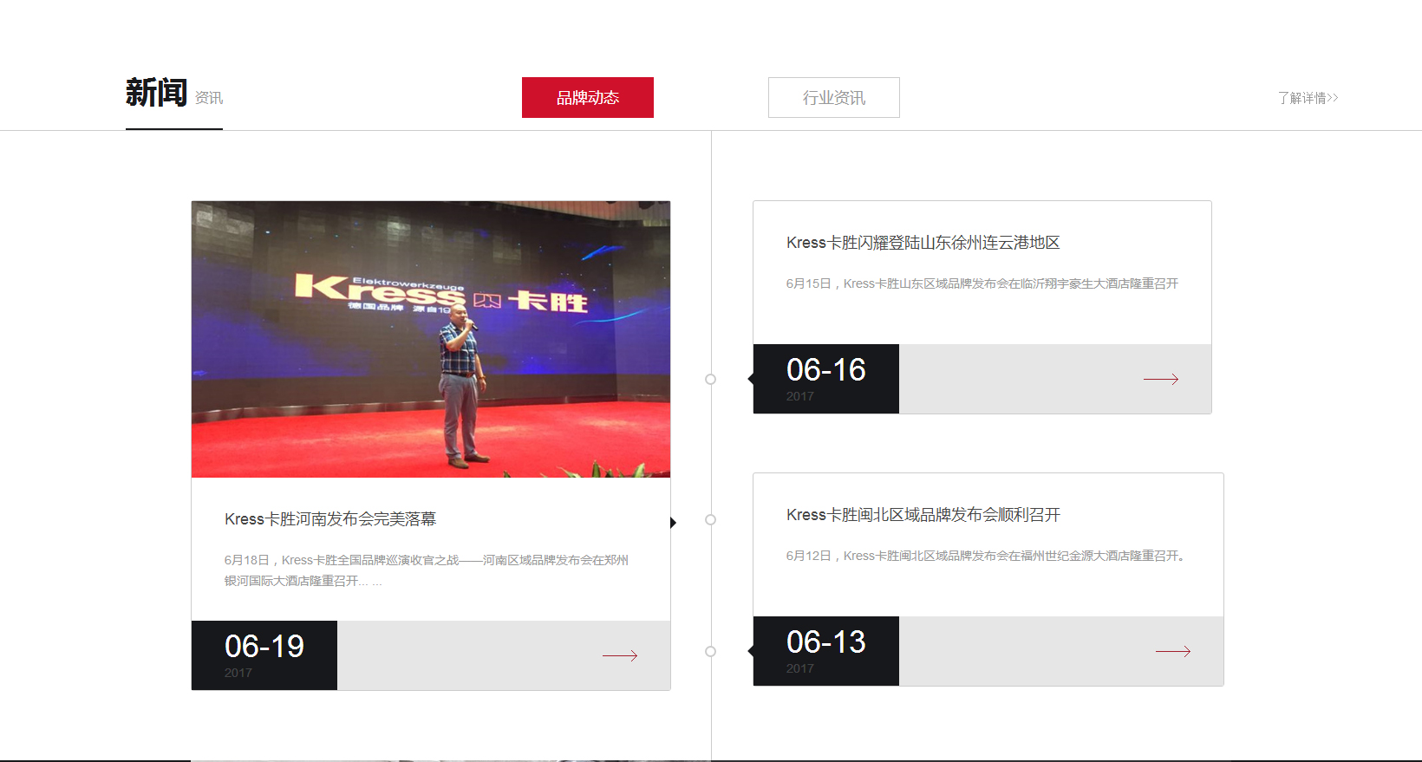Open article Kress卡胜河南发布会完美落幕
Screen dimensions: 1422x762
[x=330, y=518]
